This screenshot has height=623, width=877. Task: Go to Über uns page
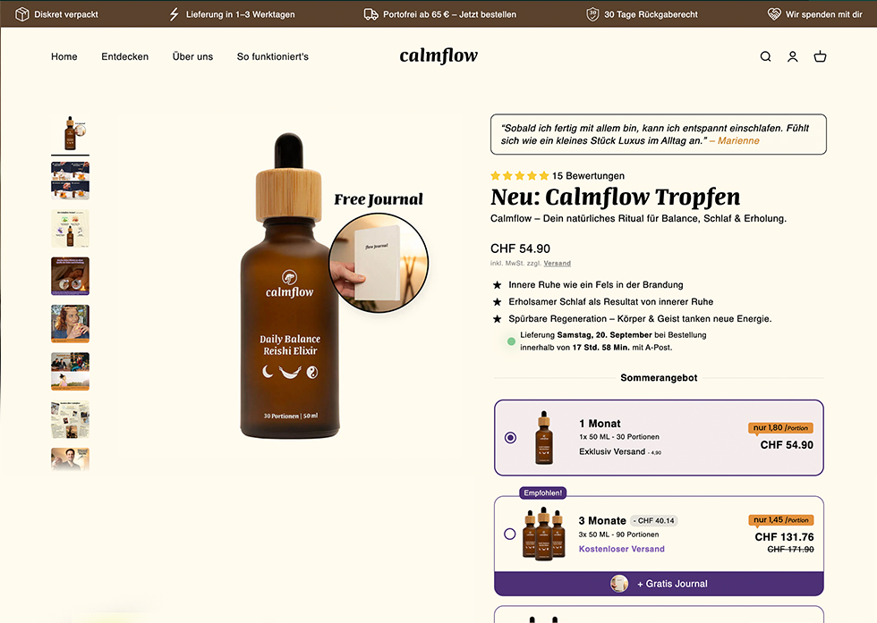pyautogui.click(x=192, y=56)
